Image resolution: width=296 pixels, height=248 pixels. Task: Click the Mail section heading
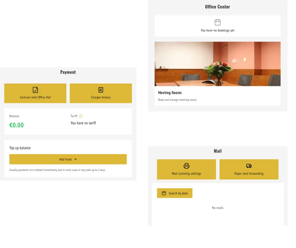click(218, 151)
